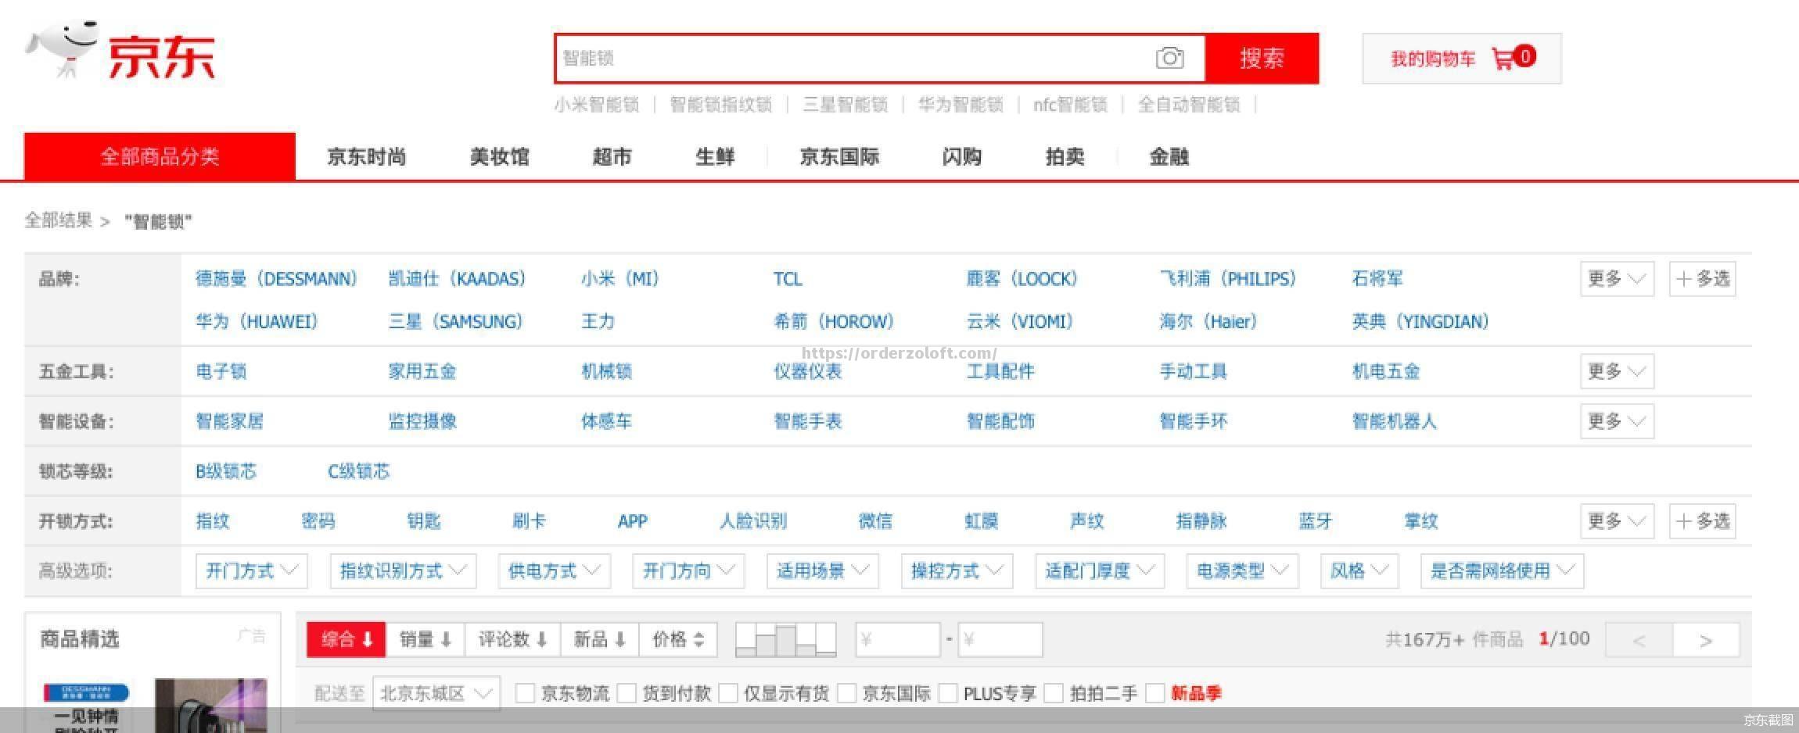This screenshot has height=733, width=1799.
Task: Check the 新品季 checkbox
Action: pyautogui.click(x=1155, y=693)
